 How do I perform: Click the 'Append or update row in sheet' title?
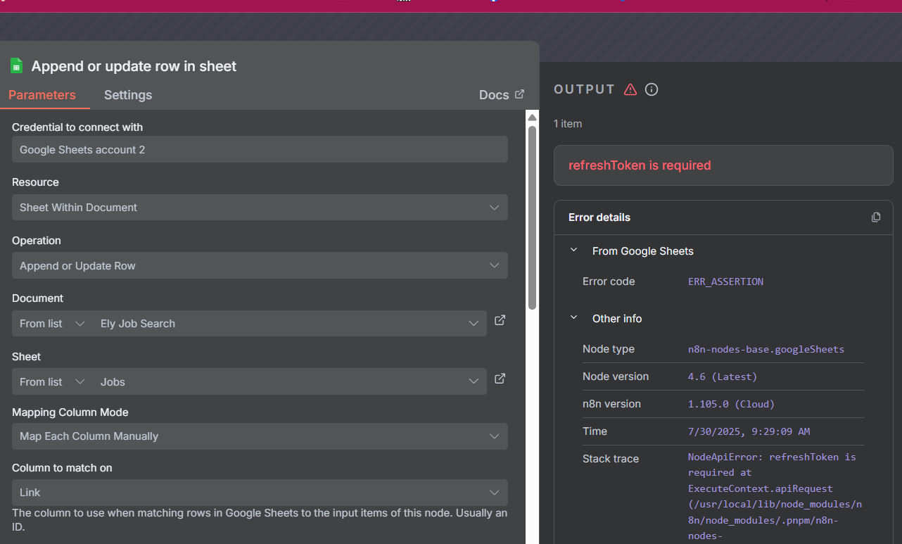click(134, 66)
